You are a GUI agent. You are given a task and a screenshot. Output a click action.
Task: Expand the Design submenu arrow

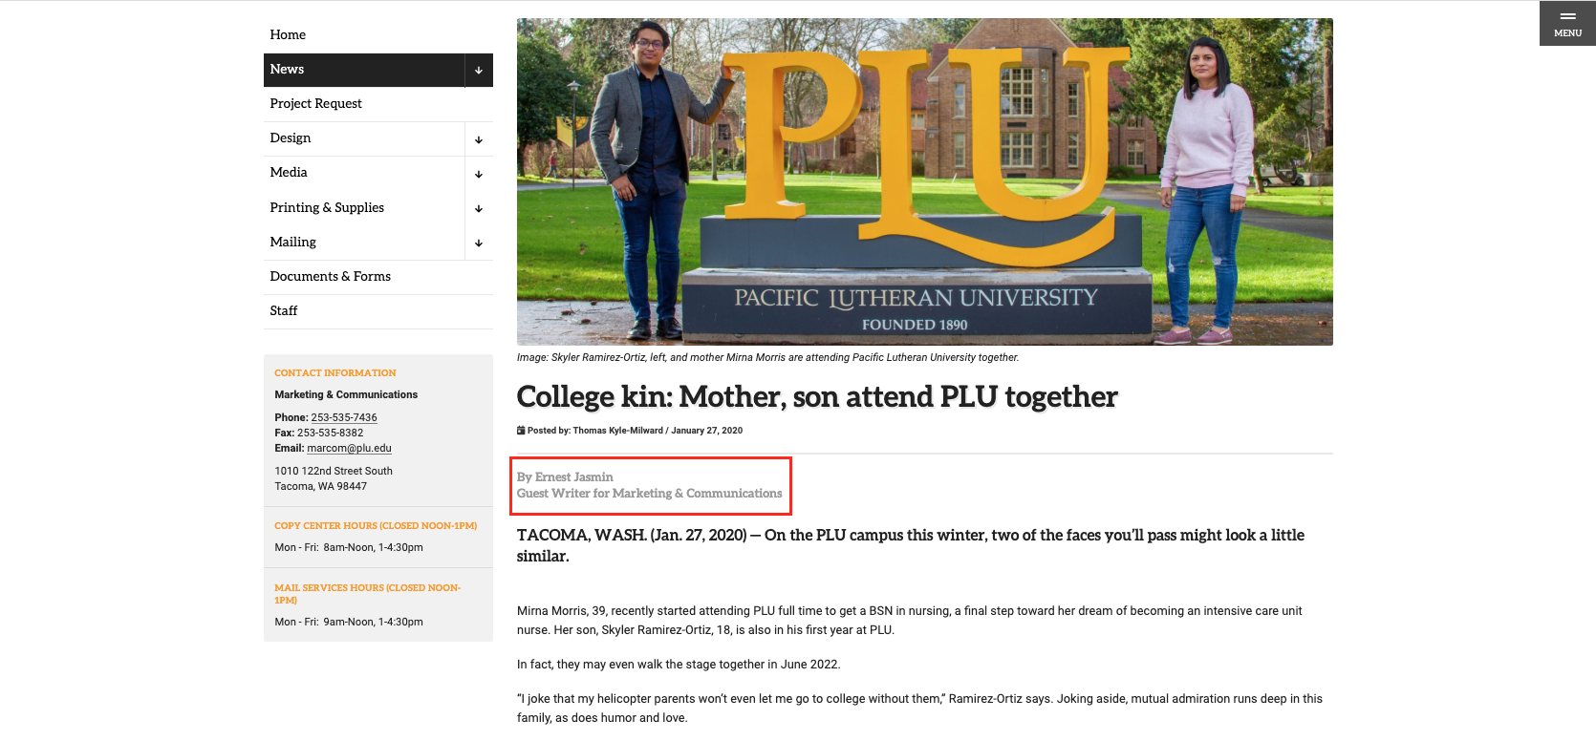point(479,139)
